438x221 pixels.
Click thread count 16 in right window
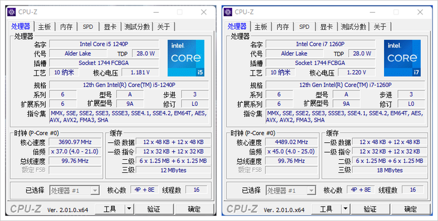pyautogui.click(x=413, y=190)
